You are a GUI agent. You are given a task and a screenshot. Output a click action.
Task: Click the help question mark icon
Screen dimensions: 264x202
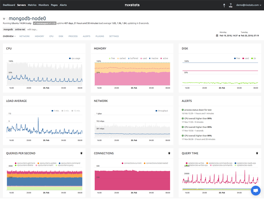[x=231, y=5]
